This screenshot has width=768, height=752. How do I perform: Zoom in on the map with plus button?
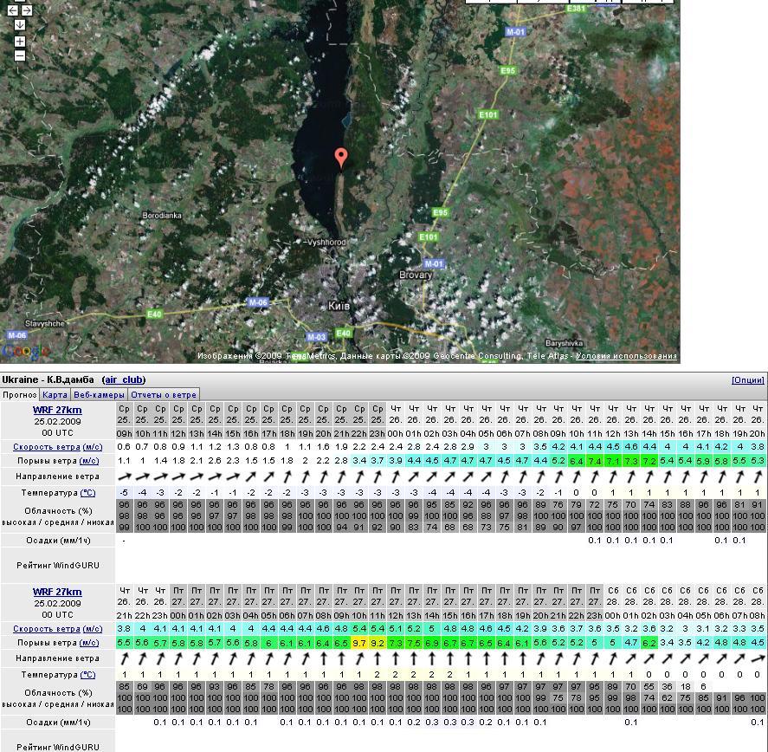click(x=19, y=41)
